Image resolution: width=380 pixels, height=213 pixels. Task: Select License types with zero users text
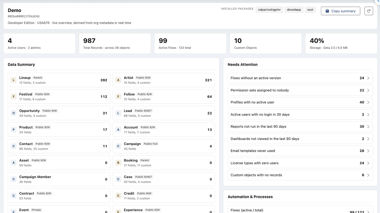(x=254, y=163)
